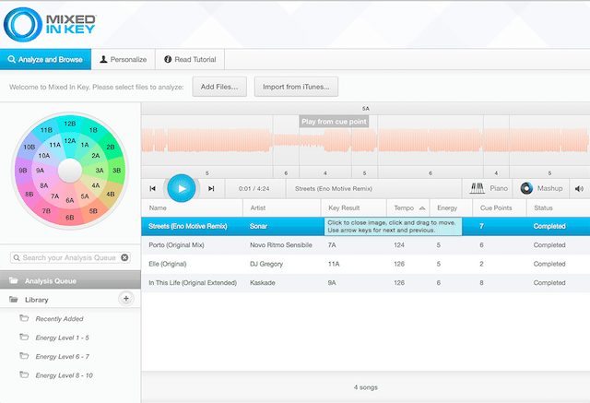
Task: Sort by the Artist column header
Action: point(282,208)
